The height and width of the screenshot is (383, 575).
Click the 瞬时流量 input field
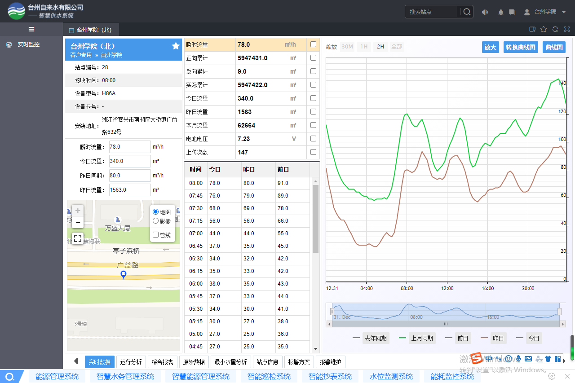click(x=129, y=147)
